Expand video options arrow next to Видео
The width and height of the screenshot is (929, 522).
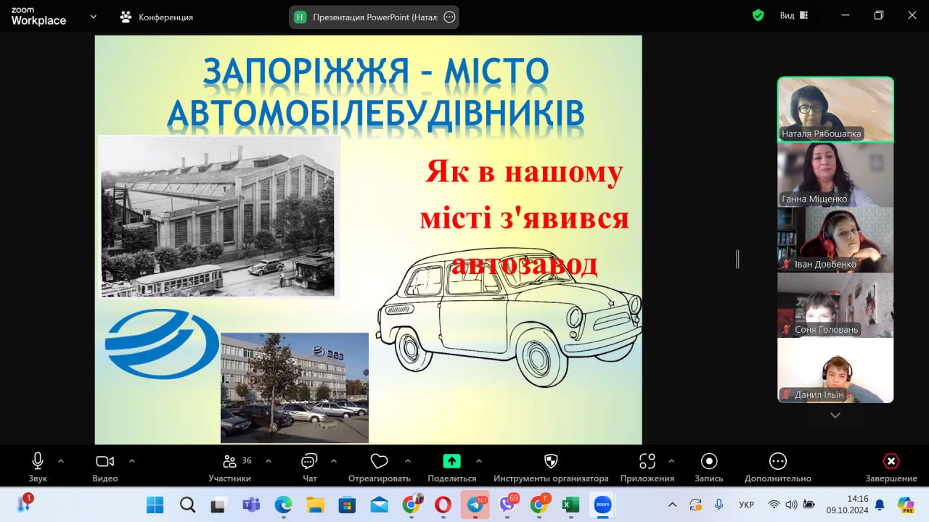132,460
